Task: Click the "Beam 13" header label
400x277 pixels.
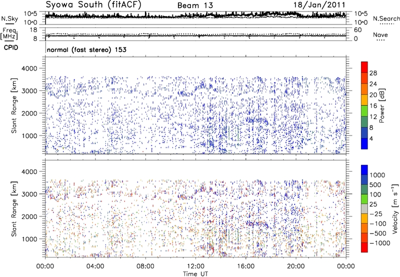Action: [x=195, y=5]
